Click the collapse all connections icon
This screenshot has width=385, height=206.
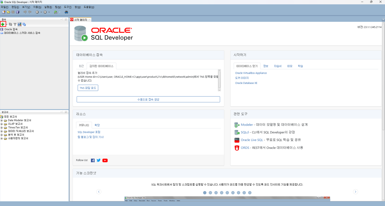click(x=24, y=24)
